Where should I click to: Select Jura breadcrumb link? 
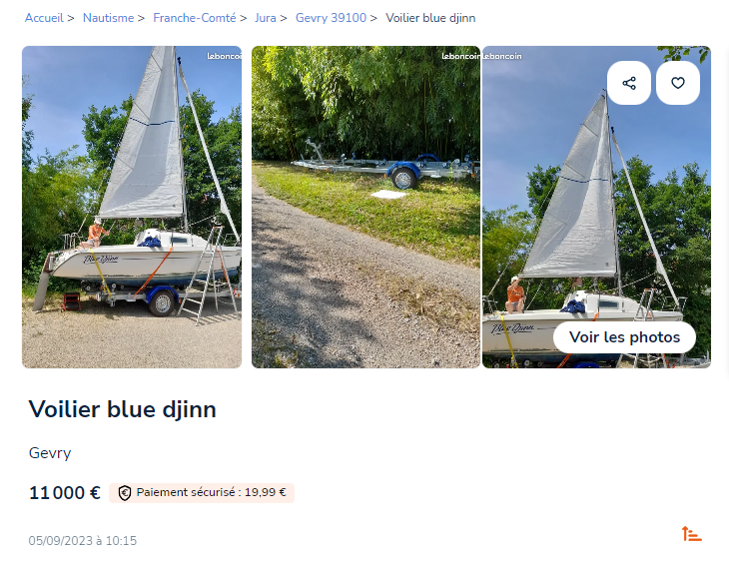point(265,18)
